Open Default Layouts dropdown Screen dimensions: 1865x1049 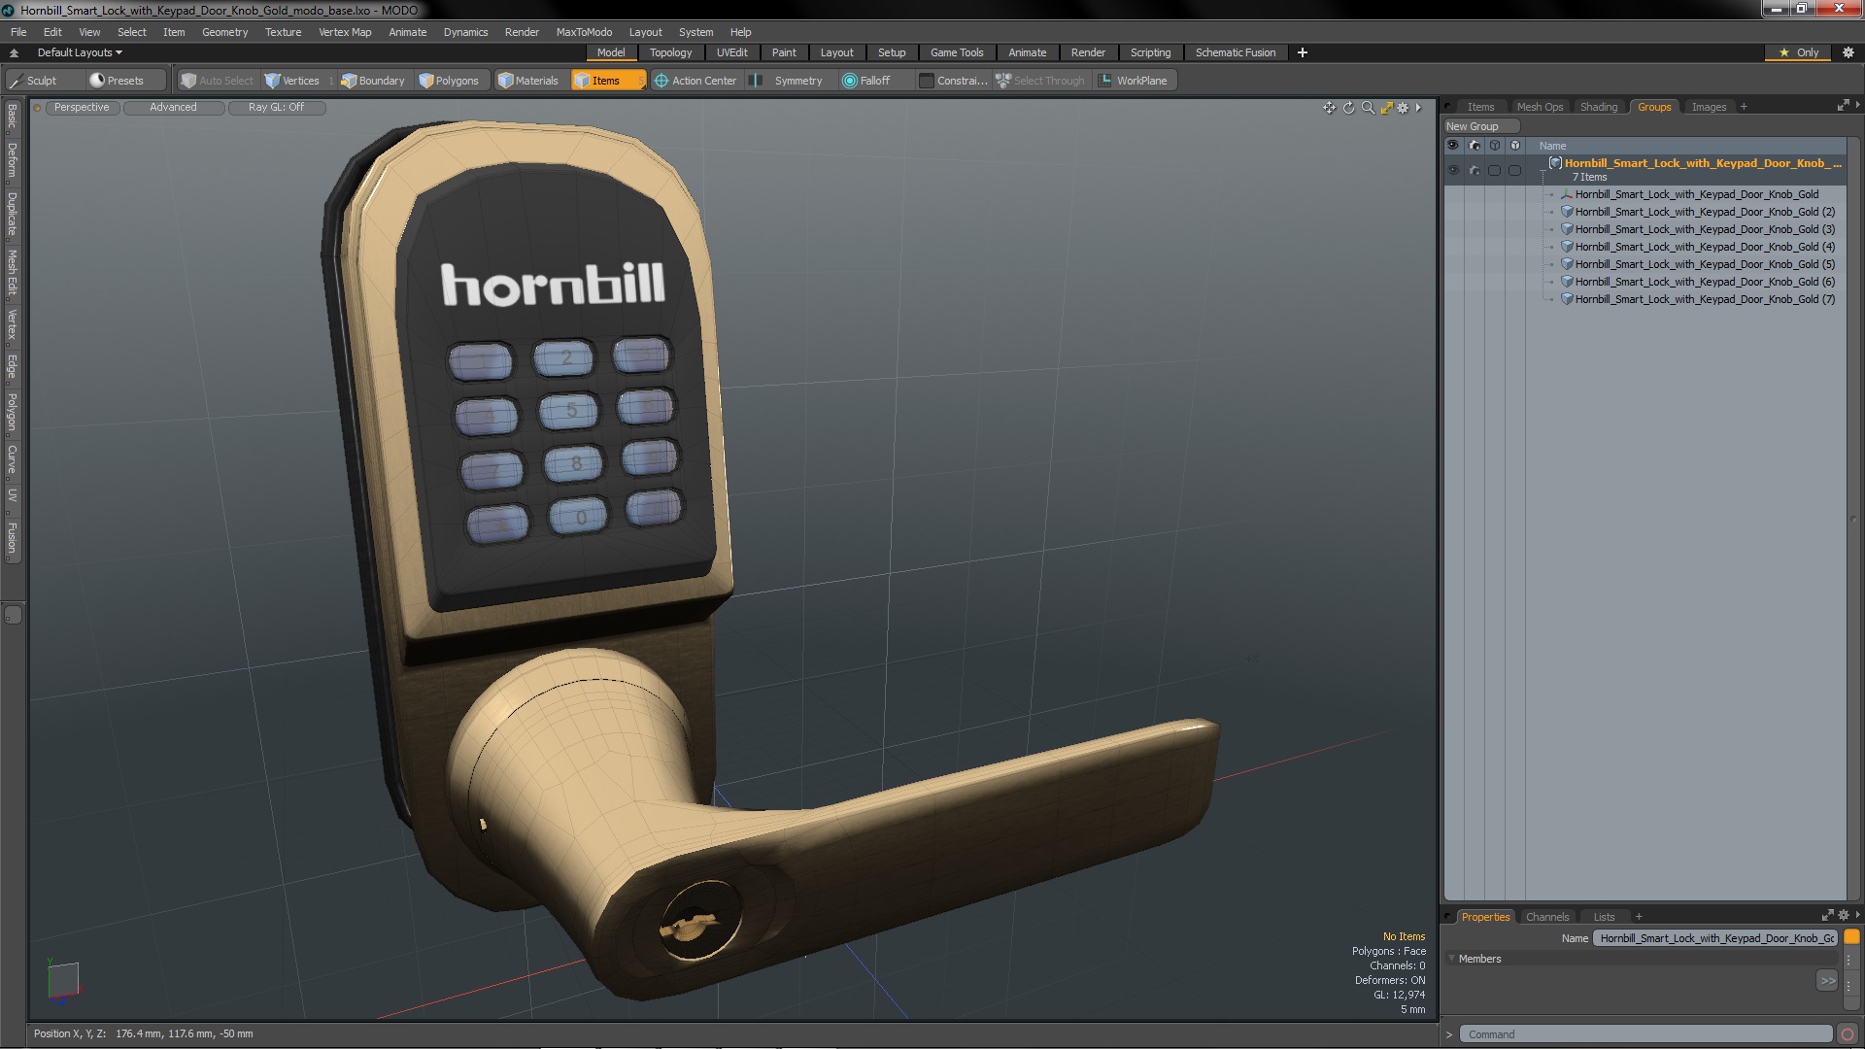[80, 52]
